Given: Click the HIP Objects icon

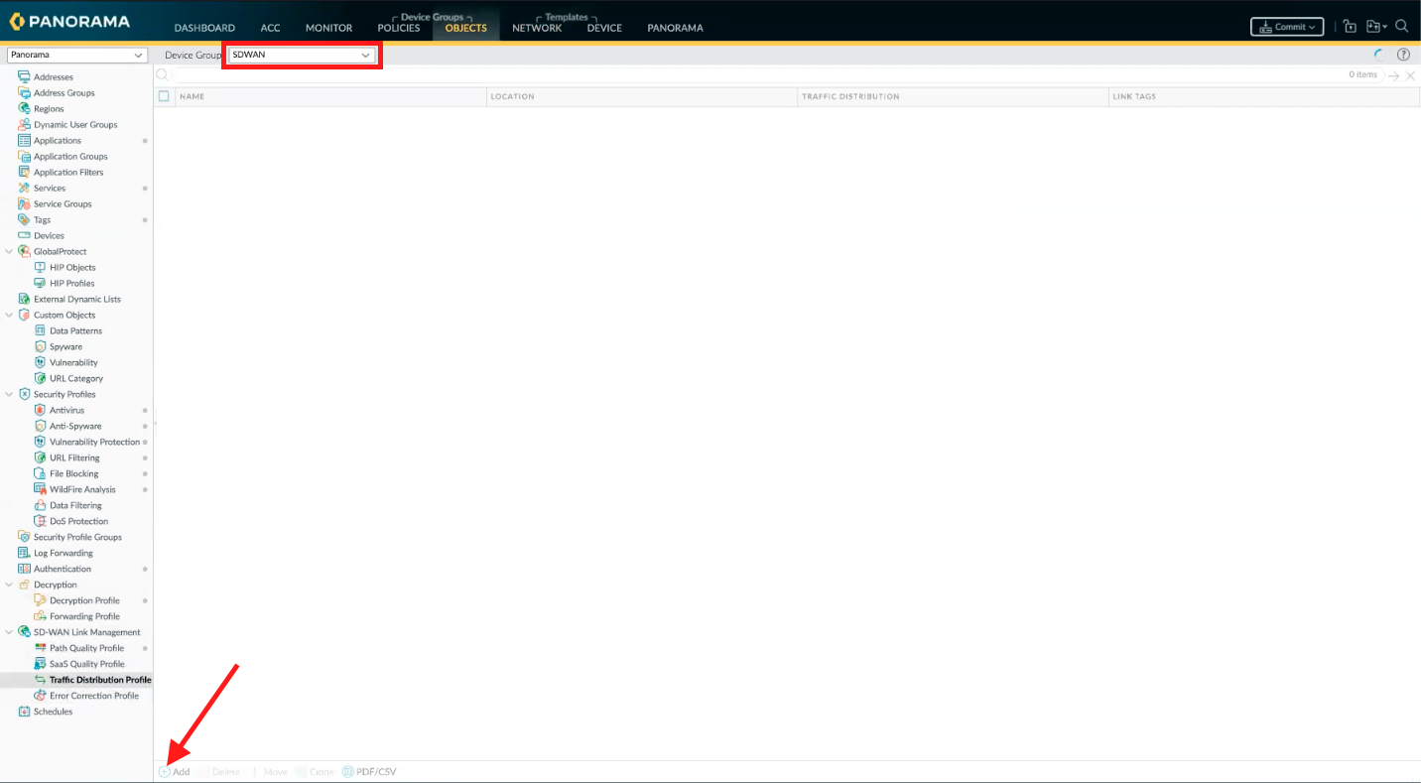Looking at the screenshot, I should pyautogui.click(x=41, y=267).
